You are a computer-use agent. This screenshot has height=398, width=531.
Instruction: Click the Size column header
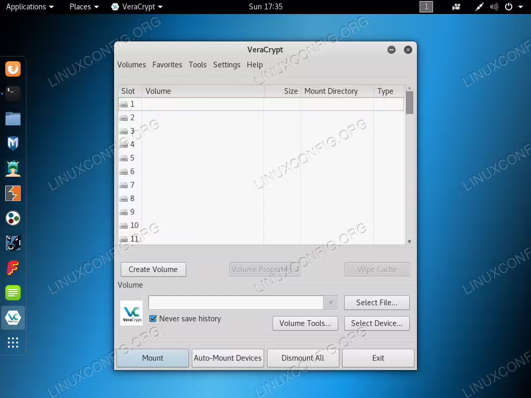[282, 91]
